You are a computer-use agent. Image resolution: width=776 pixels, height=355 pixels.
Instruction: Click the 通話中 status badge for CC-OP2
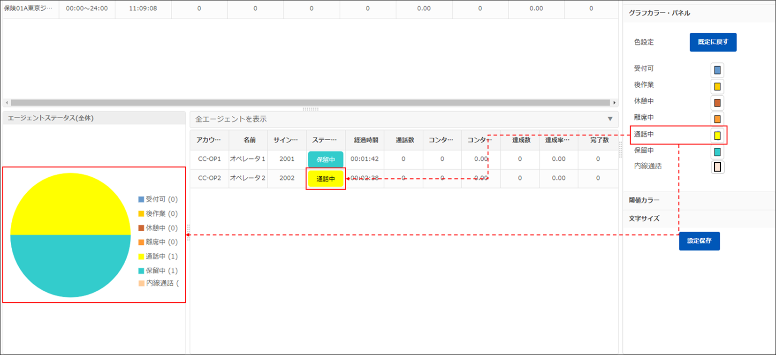click(x=326, y=179)
